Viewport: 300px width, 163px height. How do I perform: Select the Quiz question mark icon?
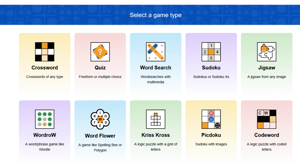coord(100,52)
